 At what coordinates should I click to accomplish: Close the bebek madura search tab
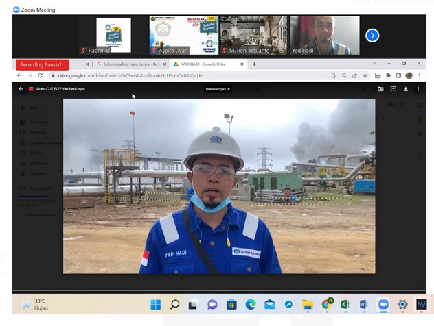(x=165, y=64)
